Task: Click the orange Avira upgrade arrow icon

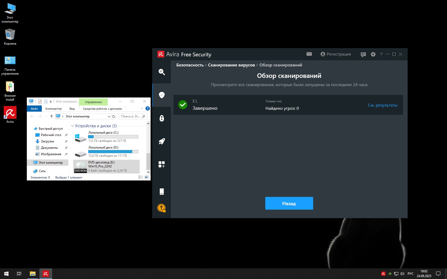Action: point(162,208)
